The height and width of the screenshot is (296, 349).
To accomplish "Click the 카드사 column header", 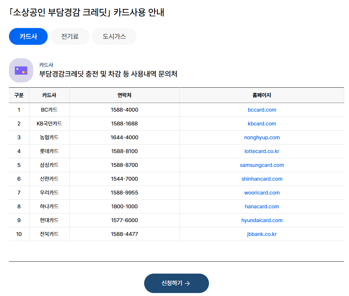I will pyautogui.click(x=49, y=95).
